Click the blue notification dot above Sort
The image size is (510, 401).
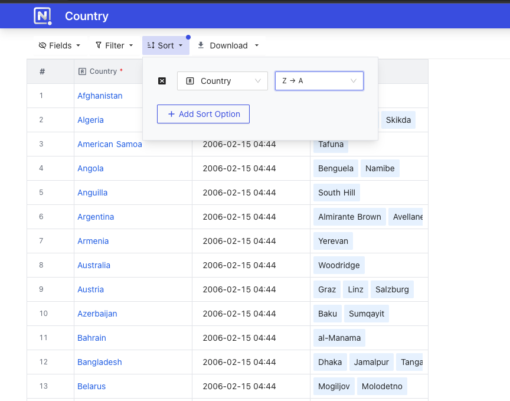click(x=188, y=37)
